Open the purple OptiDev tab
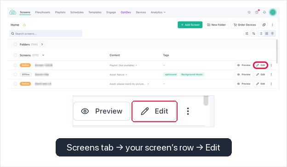Image resolution: width=287 pixels, height=167 pixels. 126,12
